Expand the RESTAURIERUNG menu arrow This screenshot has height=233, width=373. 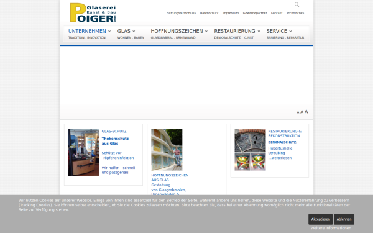click(259, 32)
